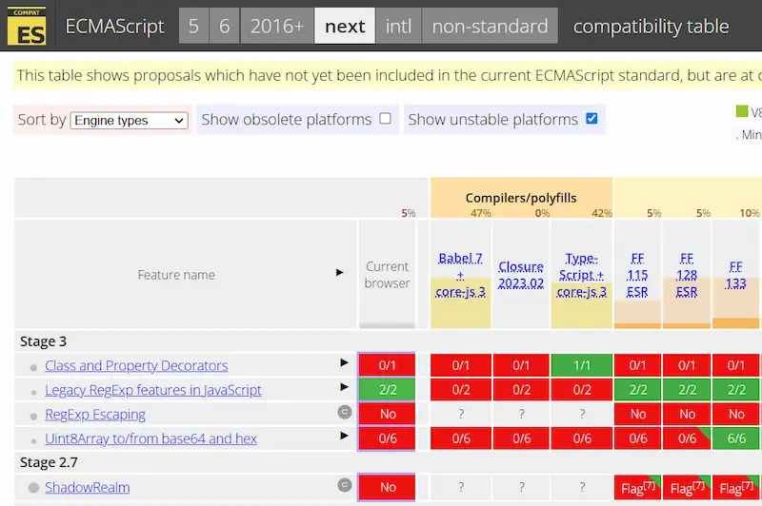The width and height of the screenshot is (762, 506).
Task: Click the green V8 legend square
Action: tap(742, 111)
